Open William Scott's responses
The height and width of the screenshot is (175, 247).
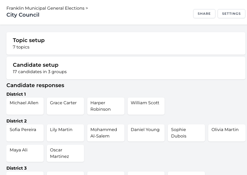[146, 106]
